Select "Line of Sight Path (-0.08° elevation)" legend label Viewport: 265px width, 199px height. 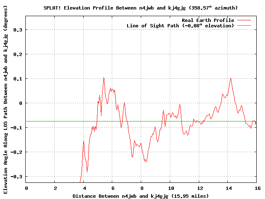(181, 26)
